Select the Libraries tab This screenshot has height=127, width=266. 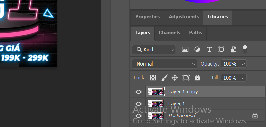pyautogui.click(x=218, y=17)
